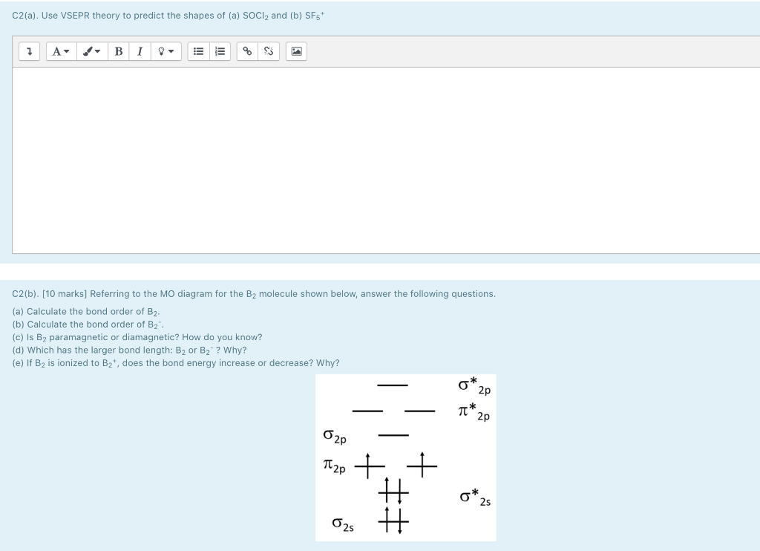
Task: Expand the editor toolbar with the arrow icon
Action: 28,51
